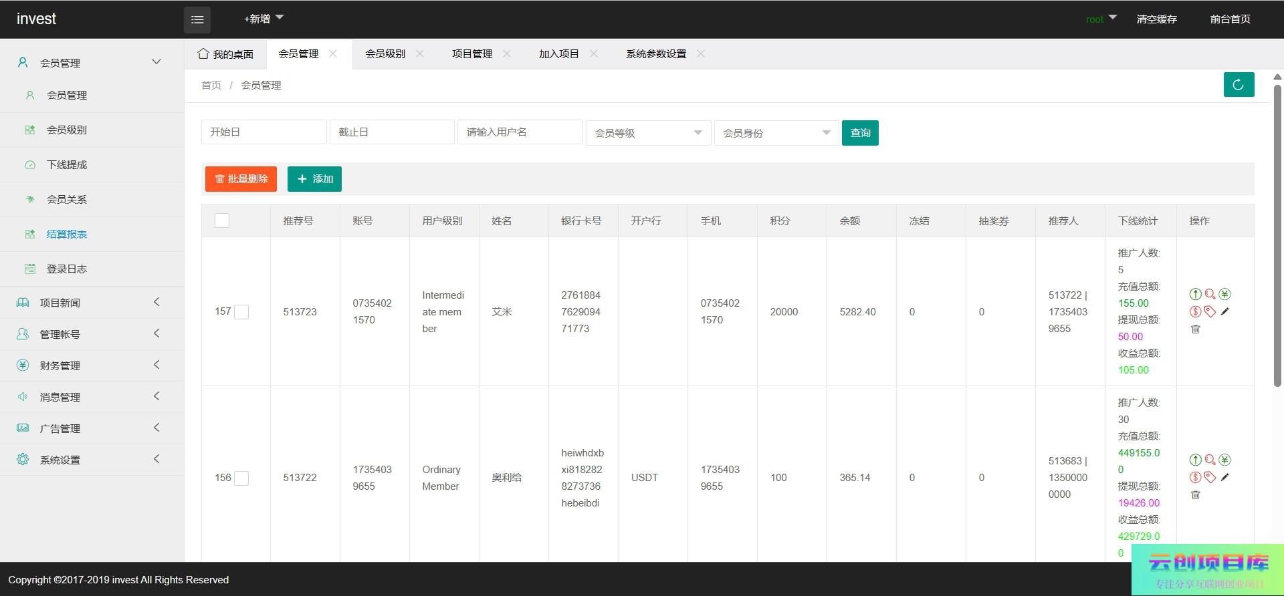Tick the checkbox for row 157
This screenshot has width=1284, height=596.
[241, 312]
